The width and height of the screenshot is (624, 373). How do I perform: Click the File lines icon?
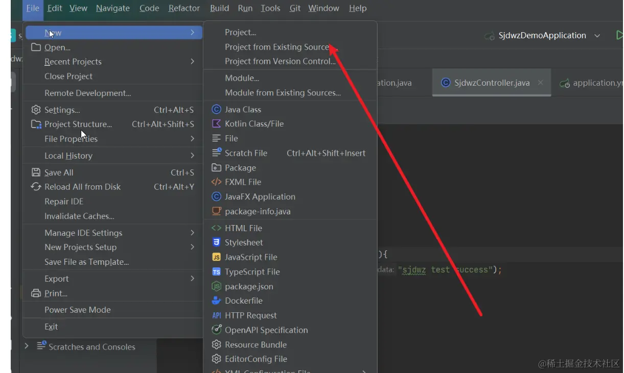point(216,138)
